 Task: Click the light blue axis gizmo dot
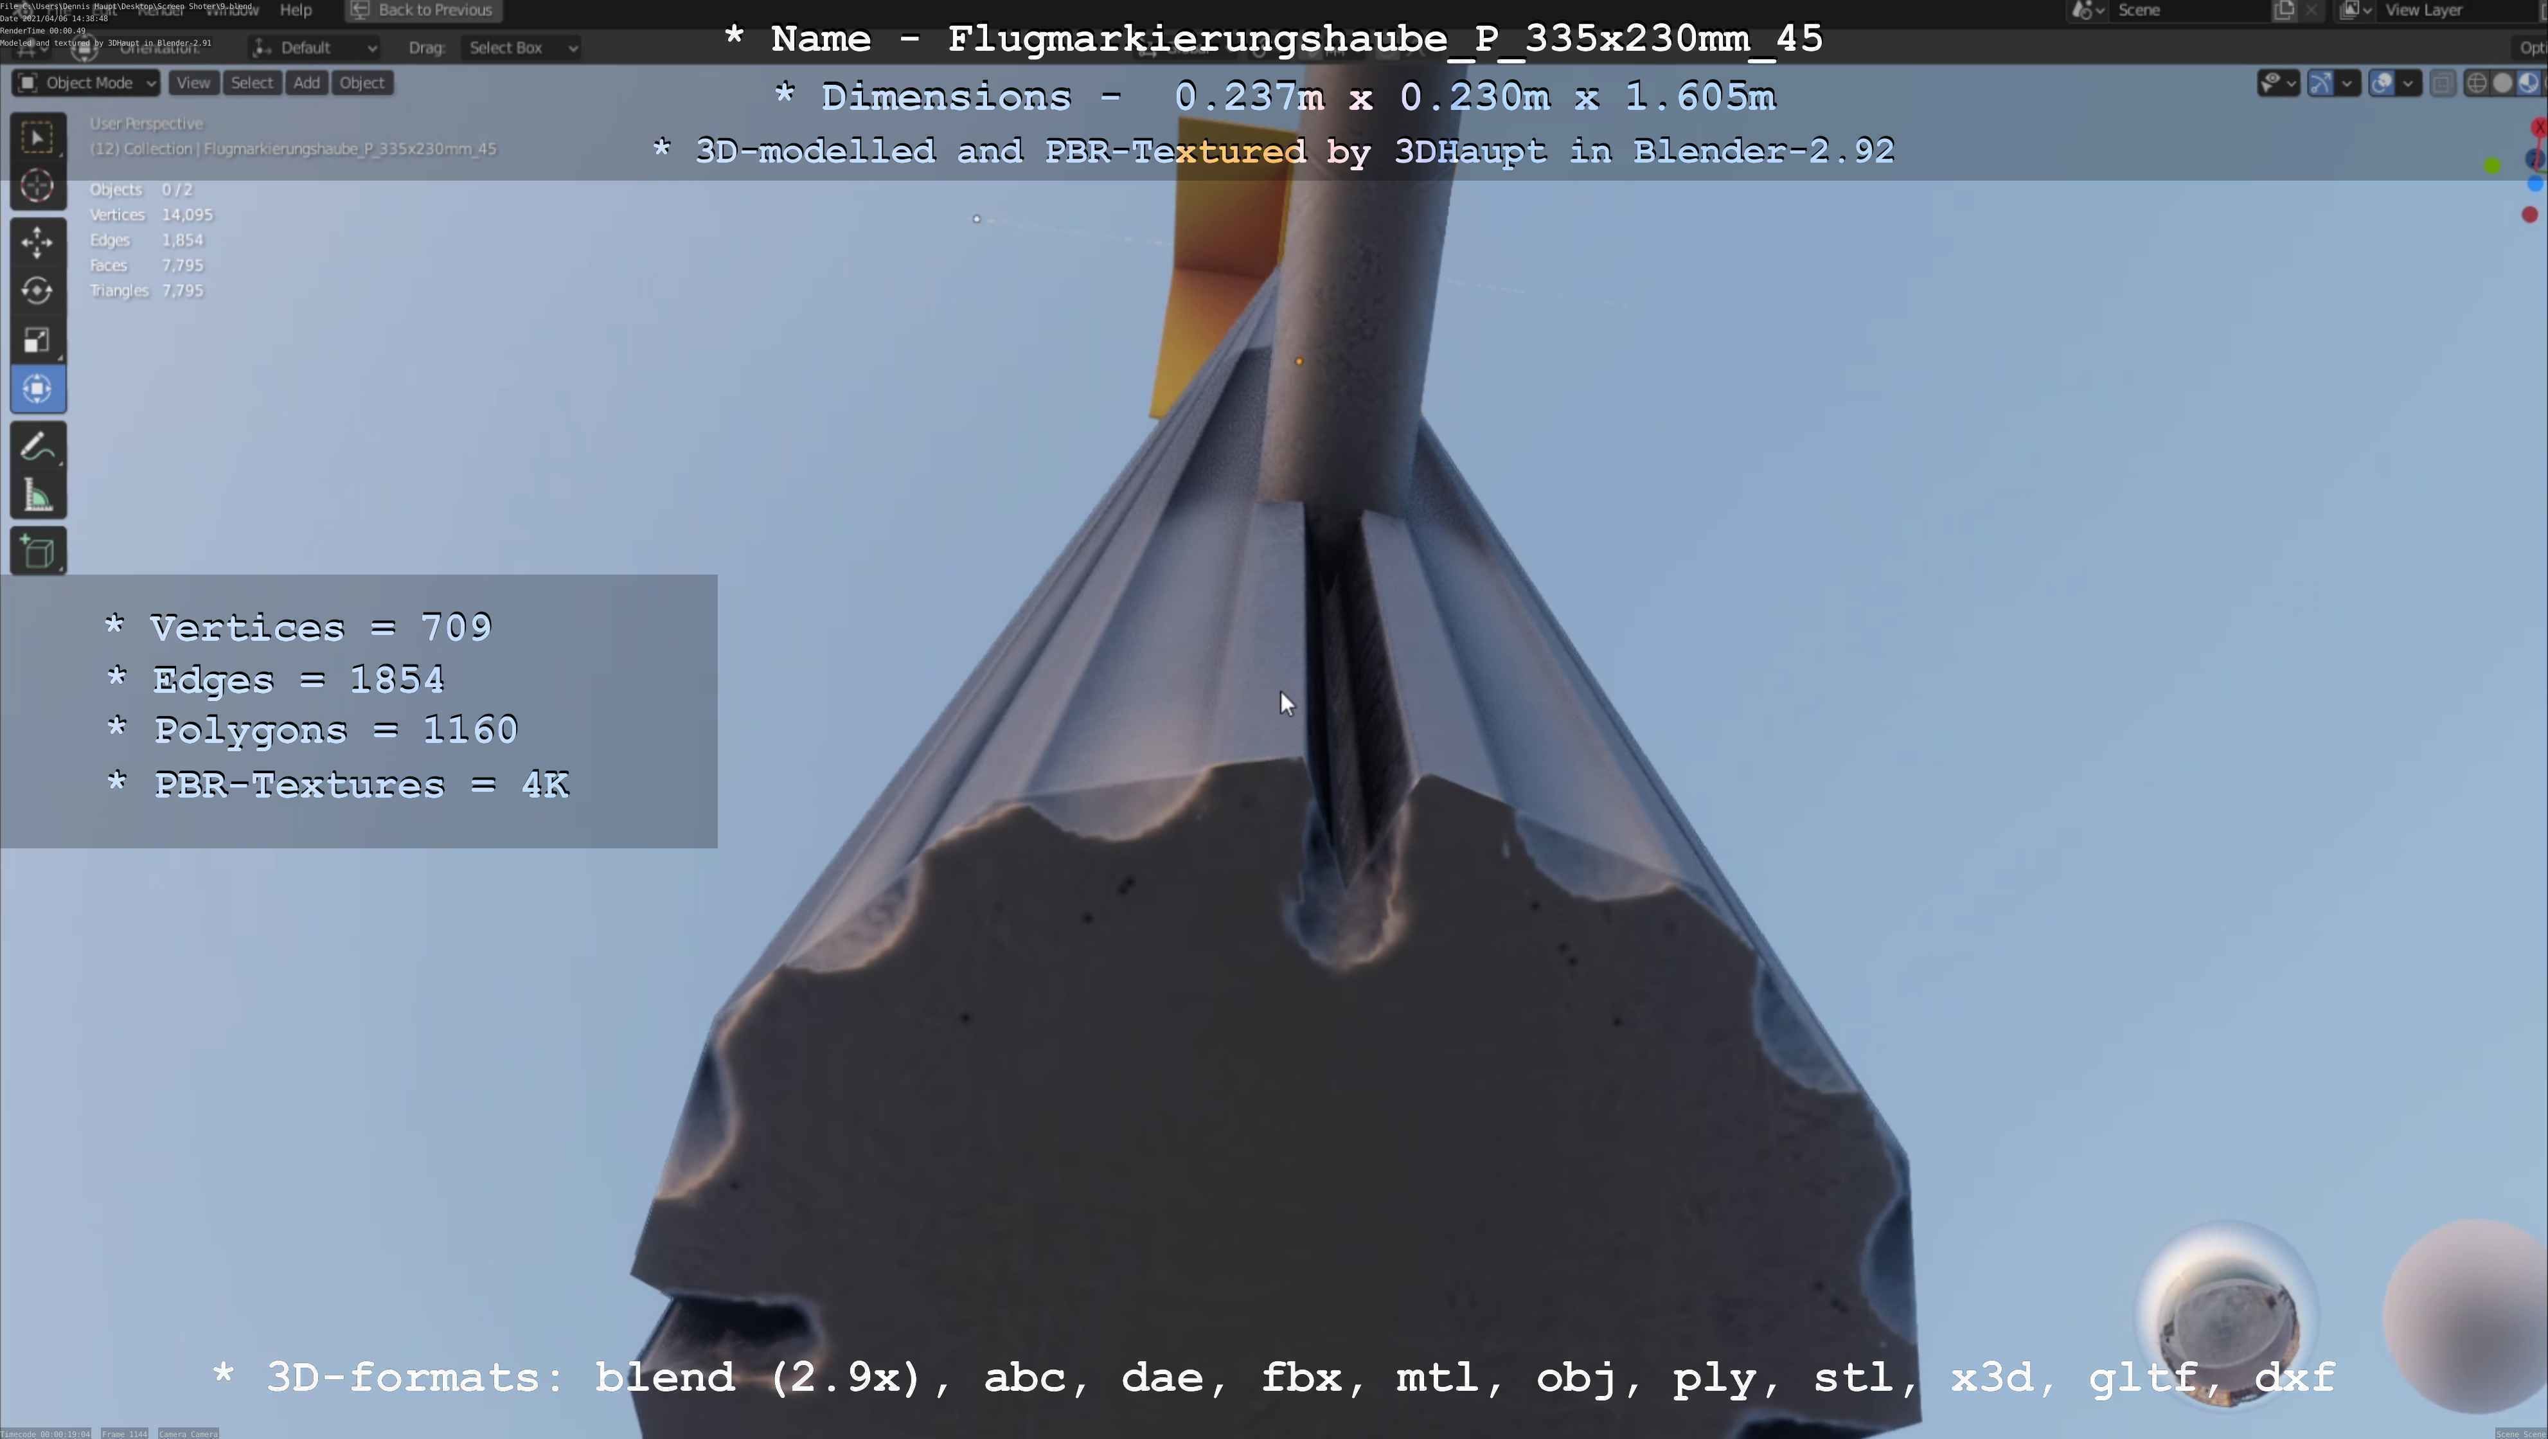pyautogui.click(x=2536, y=184)
